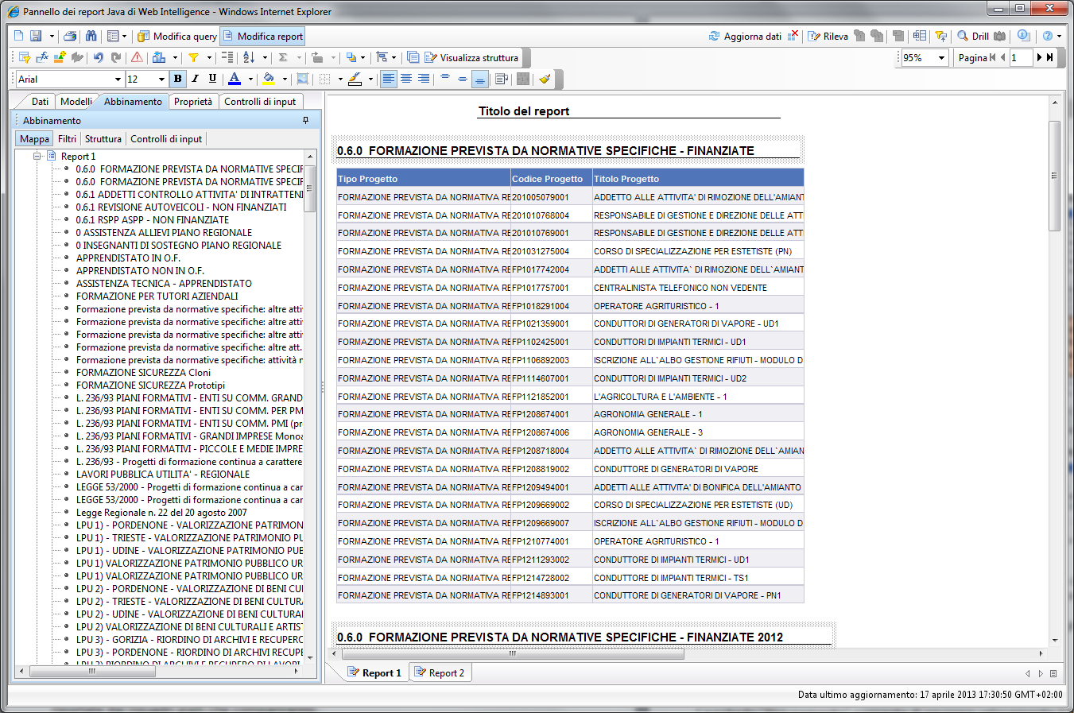Screen dimensions: 1074x713
Task: Select the Struttura sub-tab
Action: tap(103, 138)
